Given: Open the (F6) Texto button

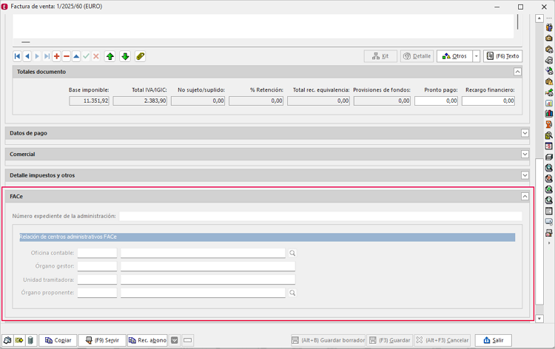Looking at the screenshot, I should 502,56.
